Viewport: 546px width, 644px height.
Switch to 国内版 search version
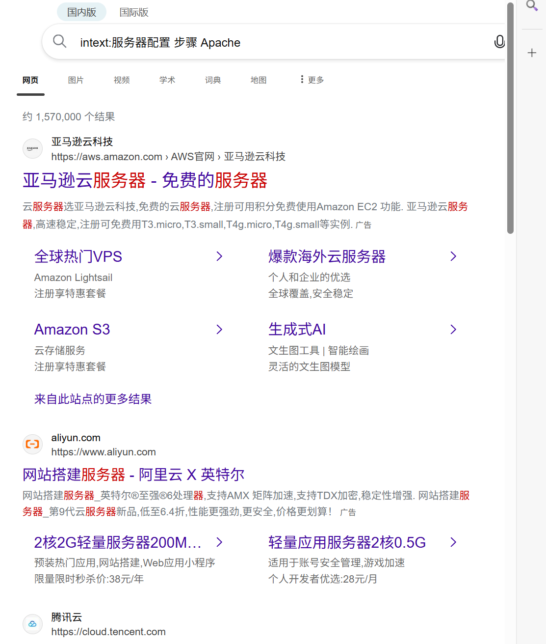[x=81, y=12]
